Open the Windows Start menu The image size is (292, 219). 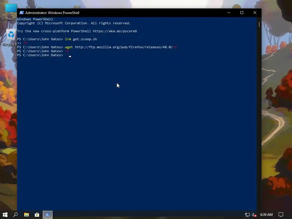click(x=5, y=215)
